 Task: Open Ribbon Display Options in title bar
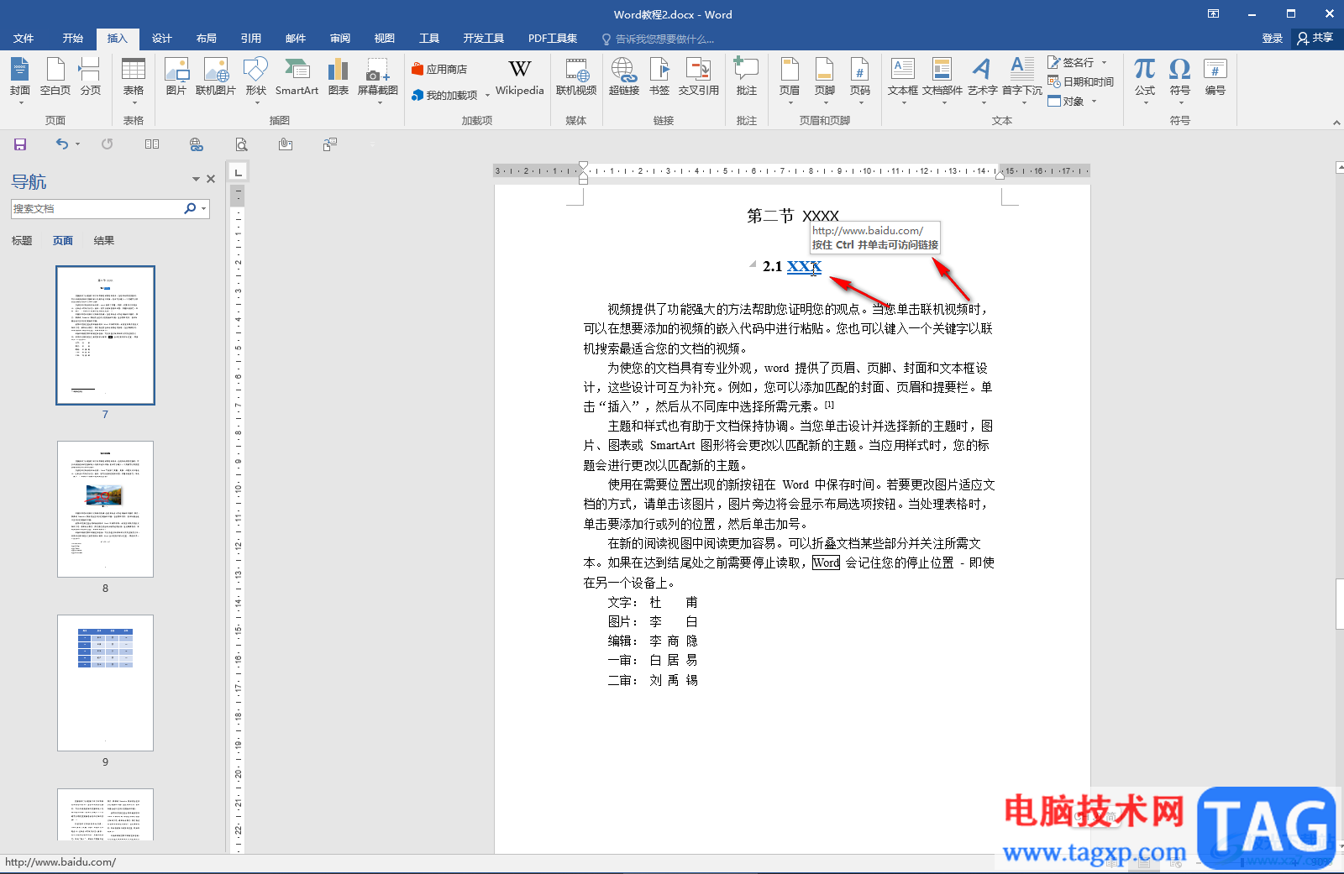1213,13
